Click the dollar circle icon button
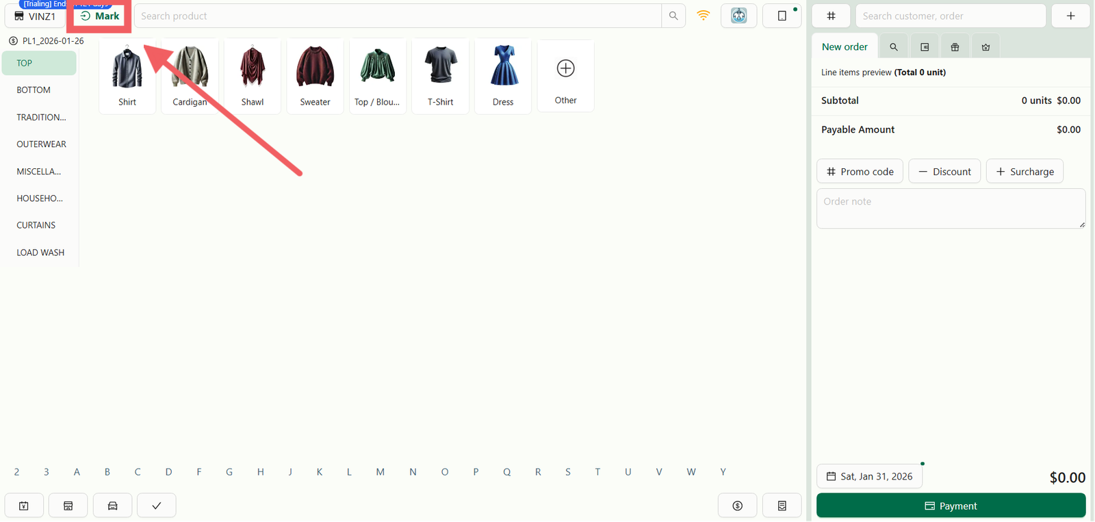Screen dimensions: 1095x522 pyautogui.click(x=737, y=506)
